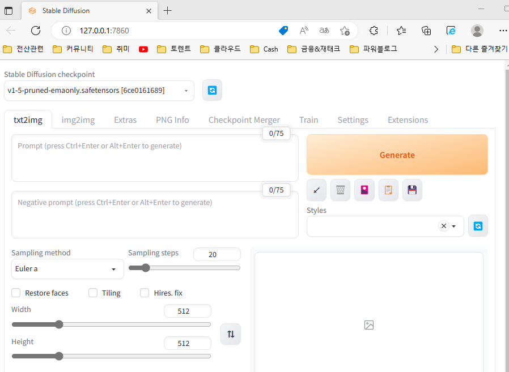
Task: Click the Sampling steps number field
Action: point(217,254)
